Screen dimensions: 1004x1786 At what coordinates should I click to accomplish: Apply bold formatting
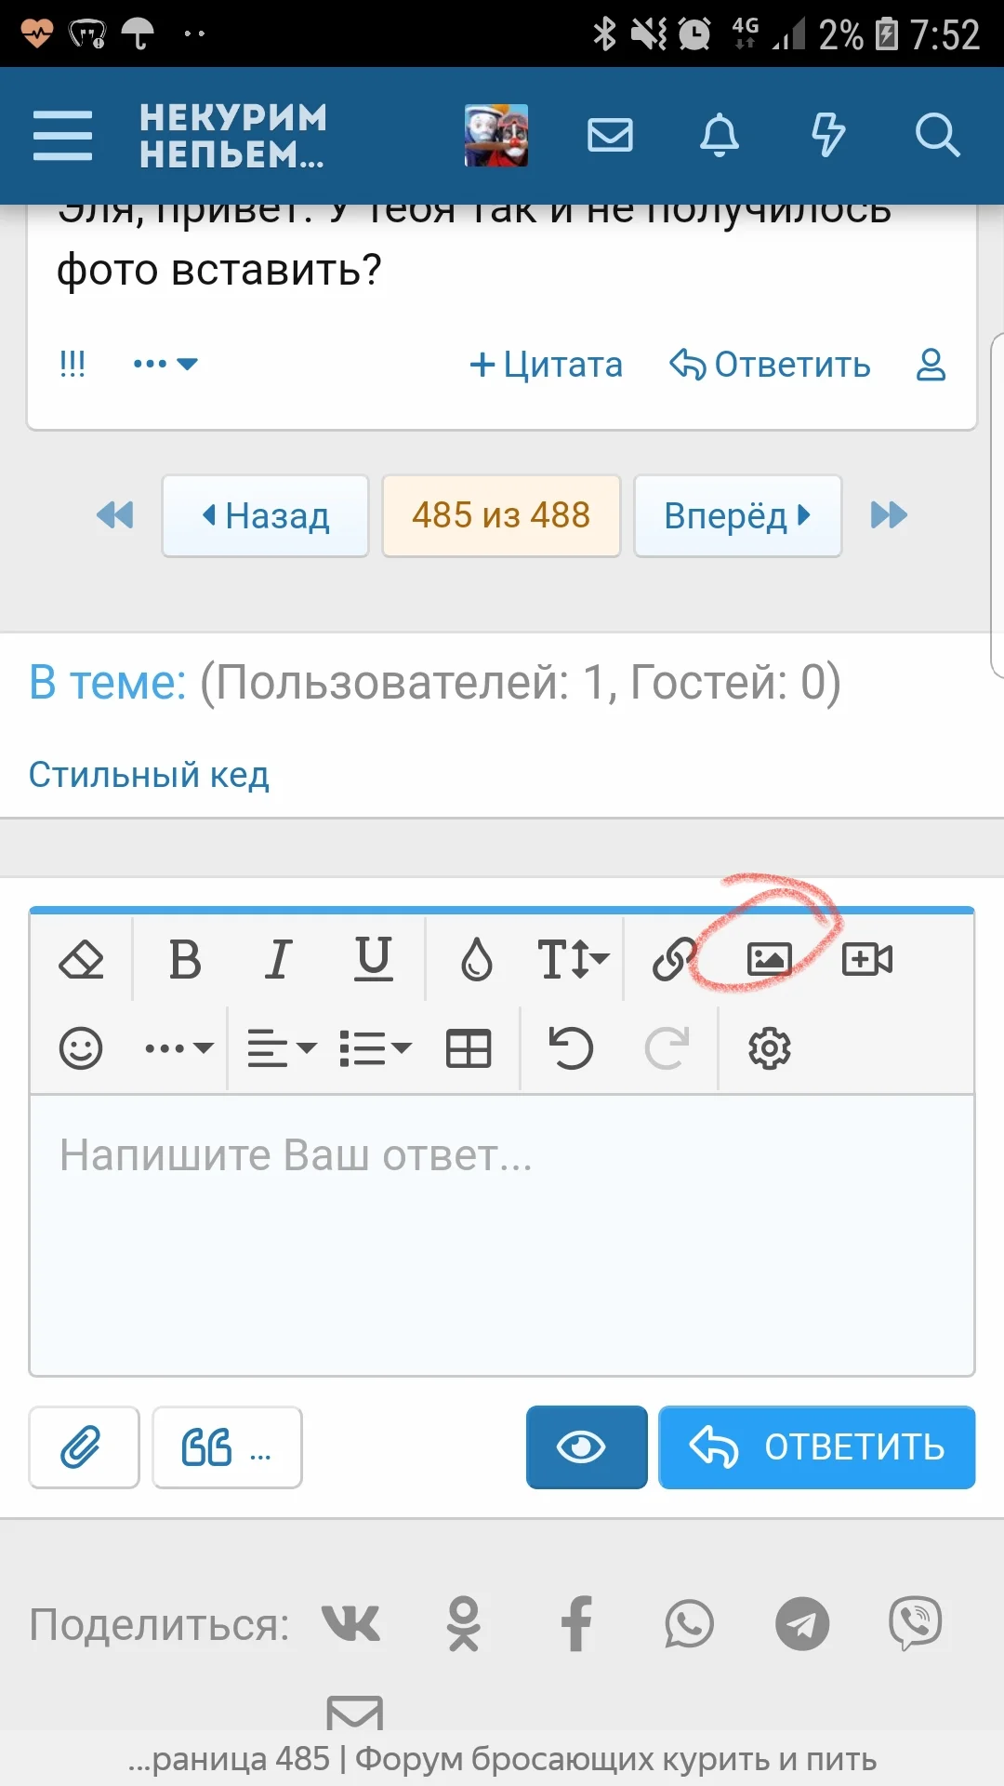tap(183, 960)
